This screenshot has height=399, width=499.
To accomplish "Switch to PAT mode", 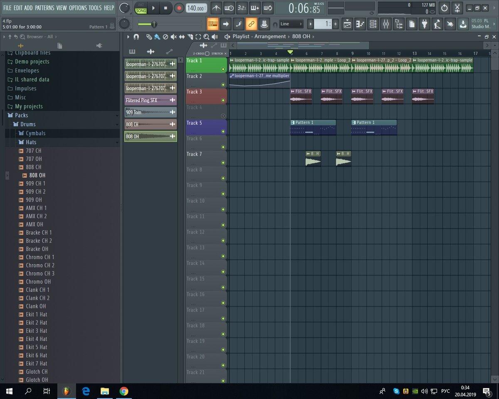I will click(x=141, y=5).
